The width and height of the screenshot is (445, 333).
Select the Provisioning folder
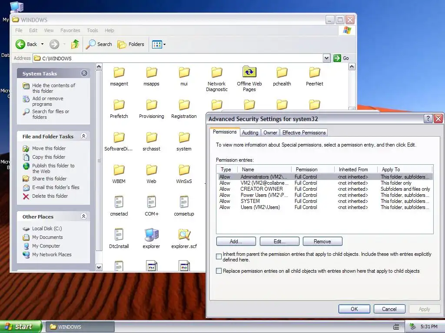pyautogui.click(x=151, y=109)
